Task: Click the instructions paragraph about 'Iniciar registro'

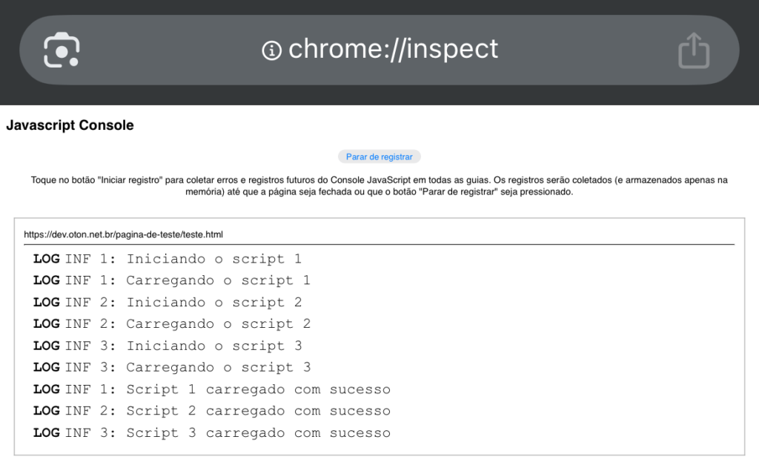Action: (x=379, y=185)
